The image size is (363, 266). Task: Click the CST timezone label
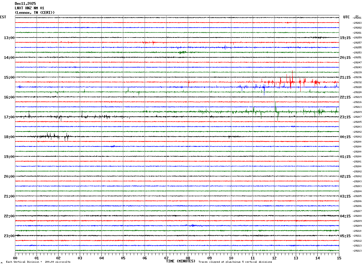point(3,17)
